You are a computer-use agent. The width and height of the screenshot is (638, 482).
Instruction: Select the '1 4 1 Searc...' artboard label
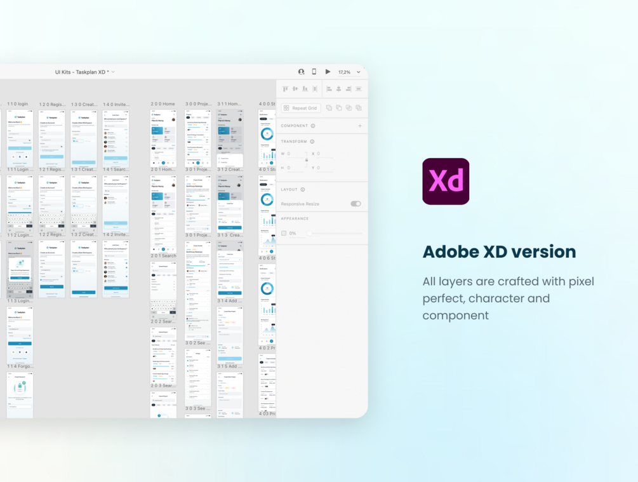pos(116,170)
